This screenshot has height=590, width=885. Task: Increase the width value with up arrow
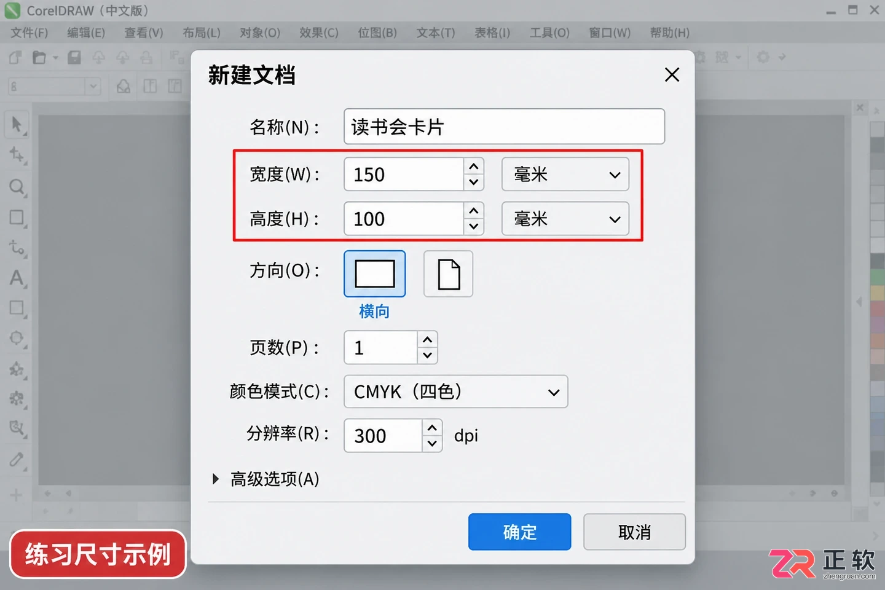(x=473, y=167)
